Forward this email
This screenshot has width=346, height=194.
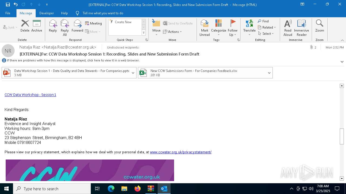click(x=78, y=26)
